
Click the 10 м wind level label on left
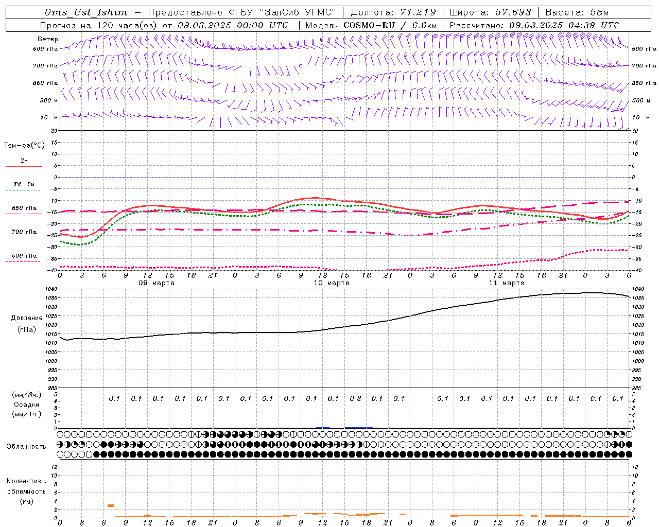49,117
